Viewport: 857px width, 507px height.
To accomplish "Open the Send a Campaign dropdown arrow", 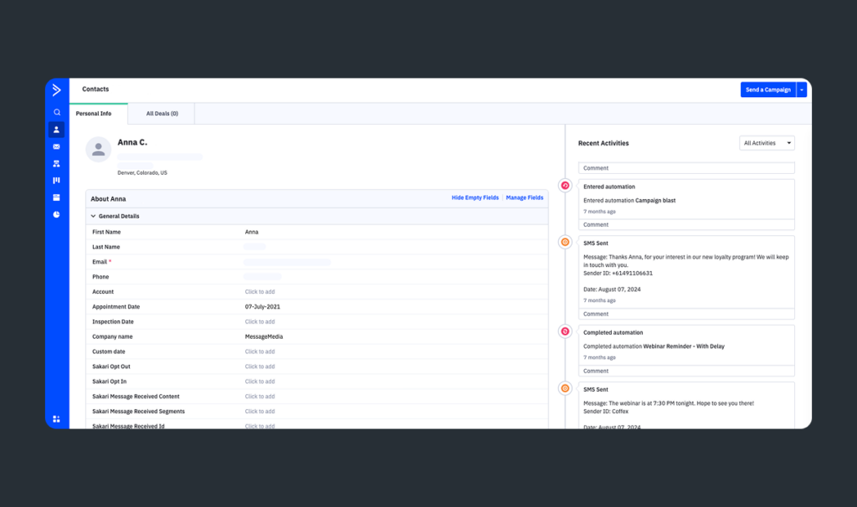I will click(x=802, y=90).
